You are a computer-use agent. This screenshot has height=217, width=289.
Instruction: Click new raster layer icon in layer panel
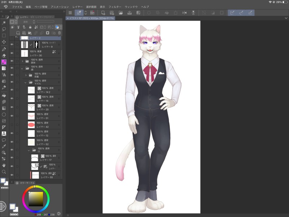18,33
